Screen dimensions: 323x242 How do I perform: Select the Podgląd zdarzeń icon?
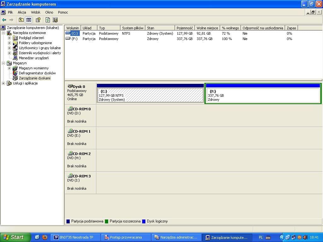coord(15,38)
